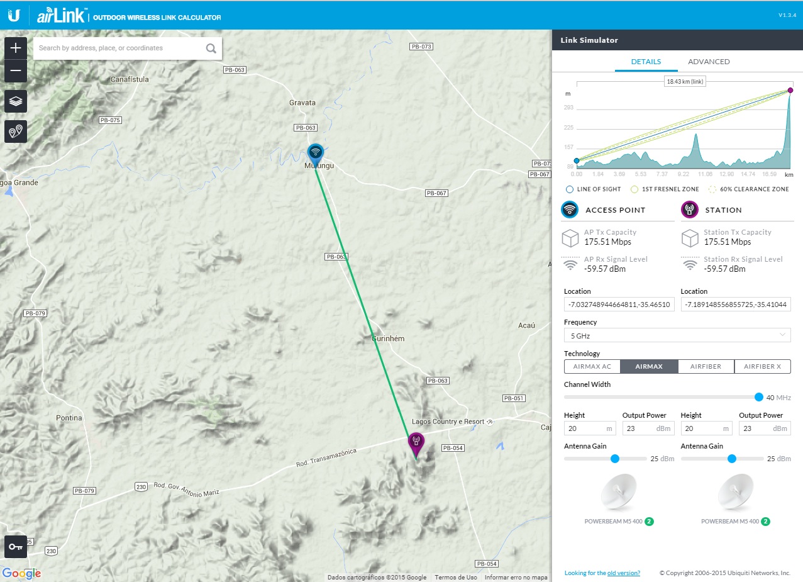Click the place markers tool icon

pyautogui.click(x=16, y=132)
